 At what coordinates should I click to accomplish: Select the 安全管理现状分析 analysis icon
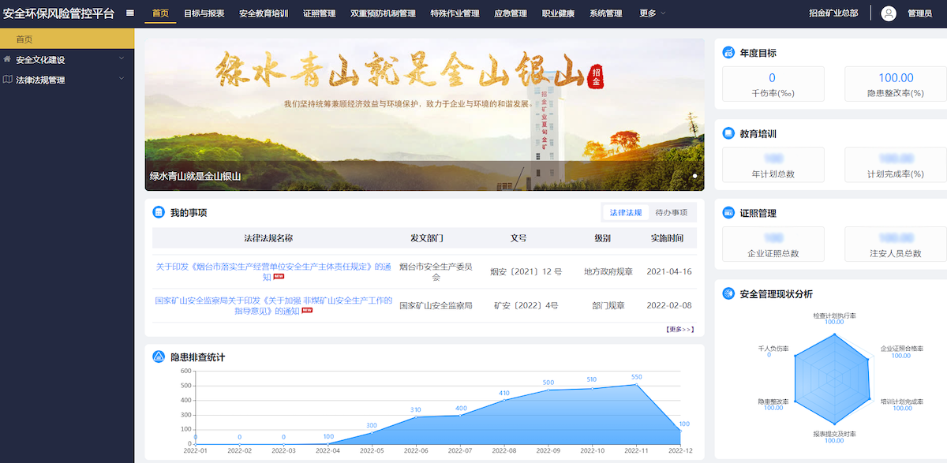click(x=728, y=293)
